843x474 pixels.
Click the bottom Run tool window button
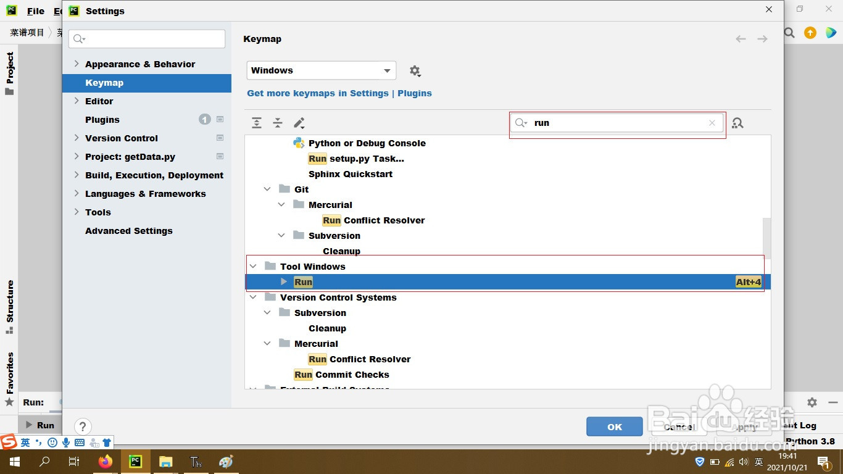click(40, 425)
